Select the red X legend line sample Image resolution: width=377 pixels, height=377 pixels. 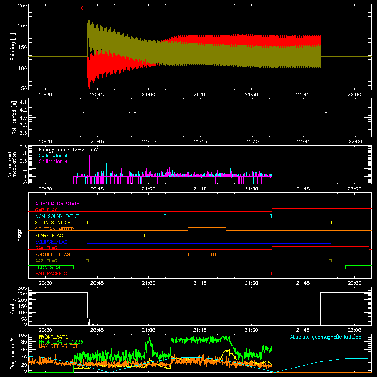pos(56,10)
